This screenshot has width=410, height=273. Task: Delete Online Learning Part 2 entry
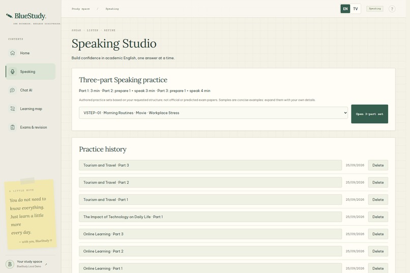(x=378, y=251)
